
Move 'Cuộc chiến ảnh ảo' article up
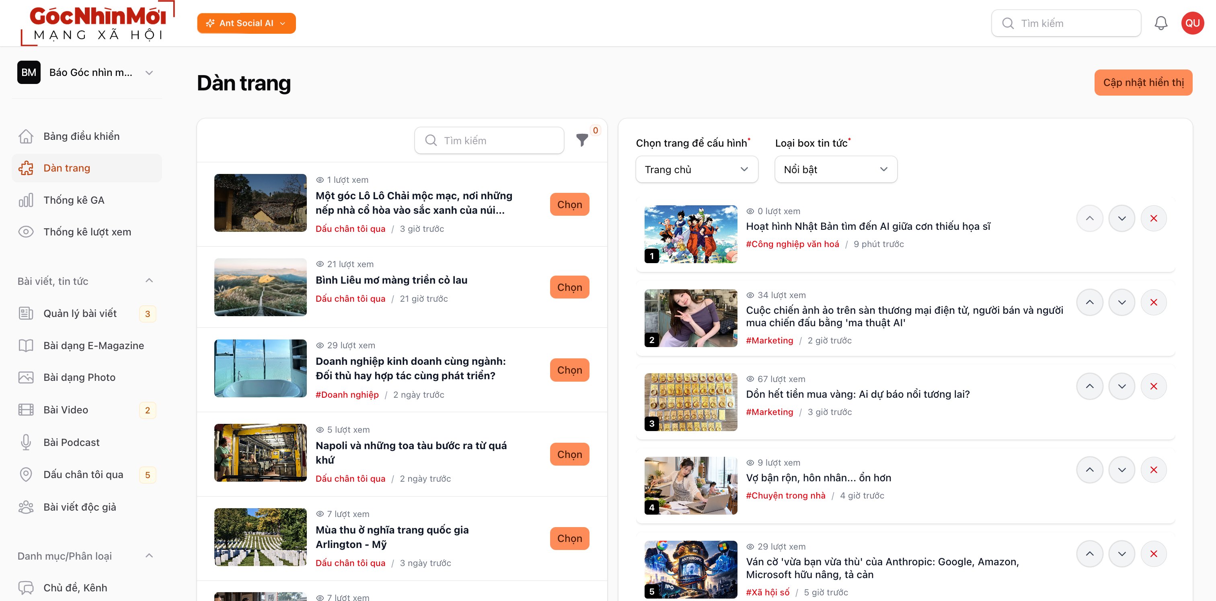point(1089,303)
